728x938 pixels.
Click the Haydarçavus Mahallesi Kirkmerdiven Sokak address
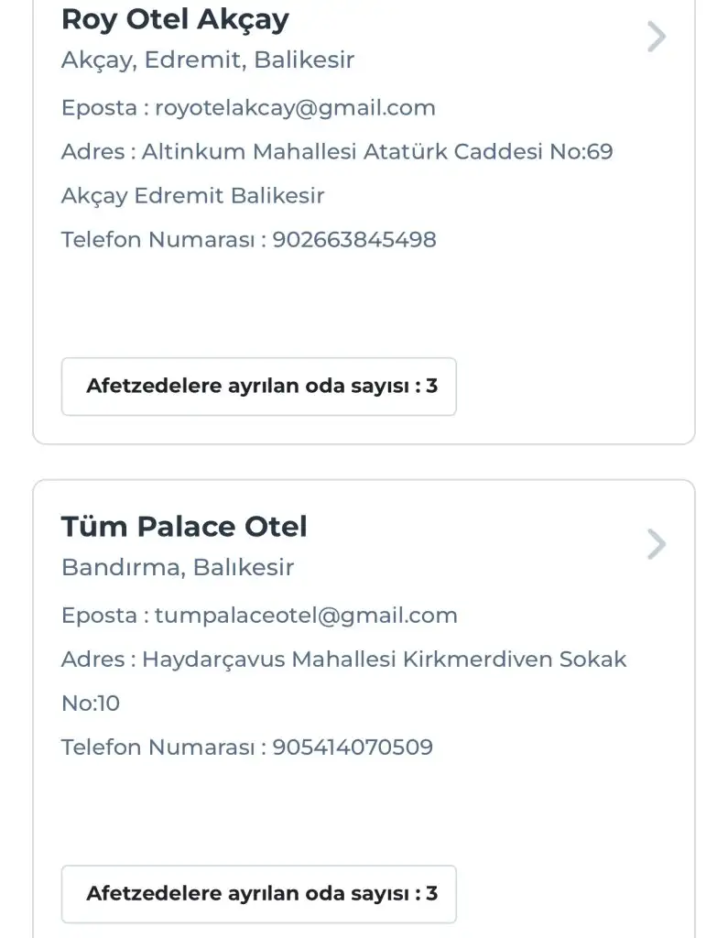[x=385, y=660]
